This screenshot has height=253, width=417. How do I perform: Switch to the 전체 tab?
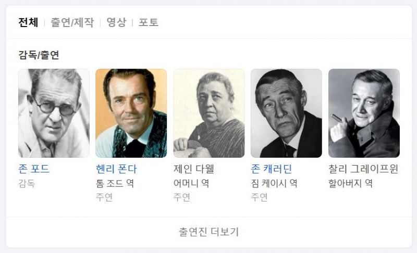28,22
